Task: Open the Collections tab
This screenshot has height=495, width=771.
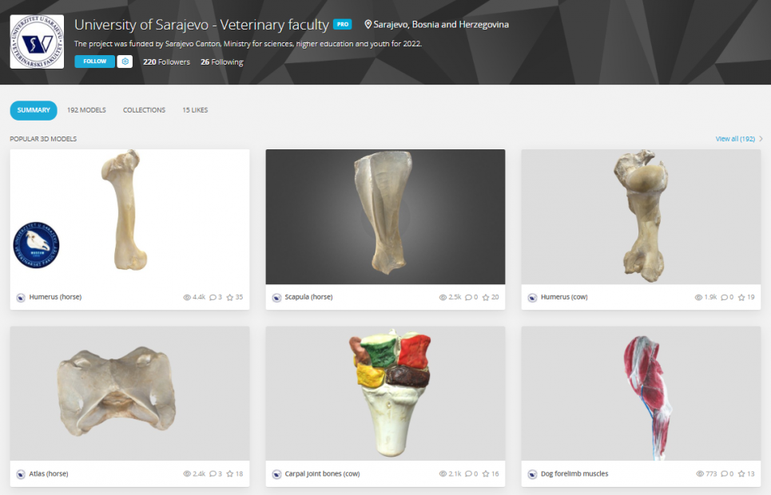Action: (144, 110)
